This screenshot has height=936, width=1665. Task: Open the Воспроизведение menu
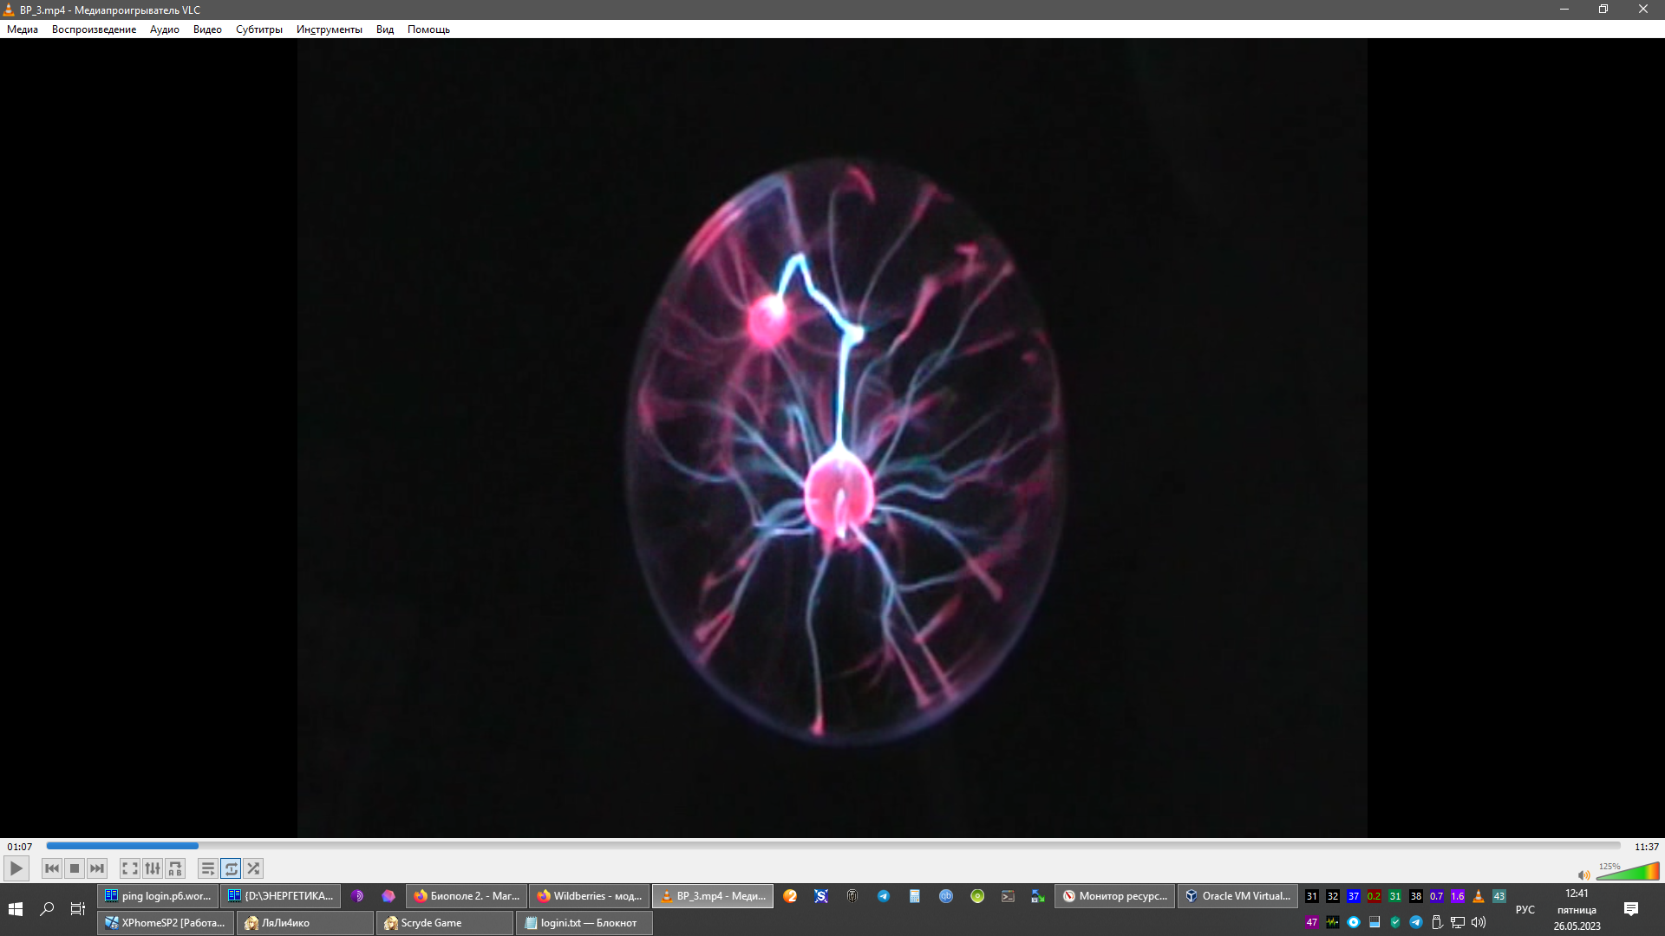[x=94, y=29]
